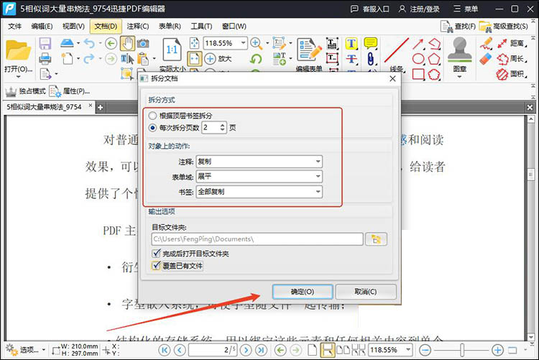The height and width of the screenshot is (360, 539).
Task: Open the toolbar zoom percentage dropdown
Action: [x=244, y=43]
